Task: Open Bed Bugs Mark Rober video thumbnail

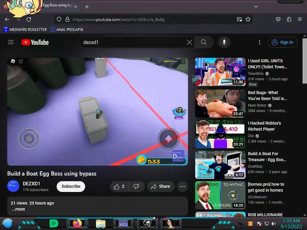Action: coord(220,104)
